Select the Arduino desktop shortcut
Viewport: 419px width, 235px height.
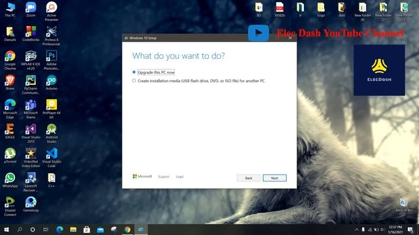click(51, 83)
